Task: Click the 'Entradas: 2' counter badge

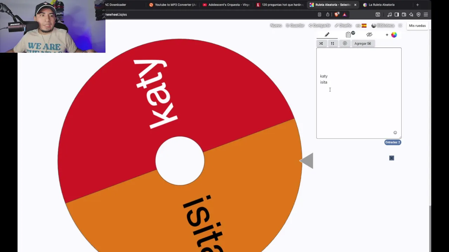Action: point(393,142)
